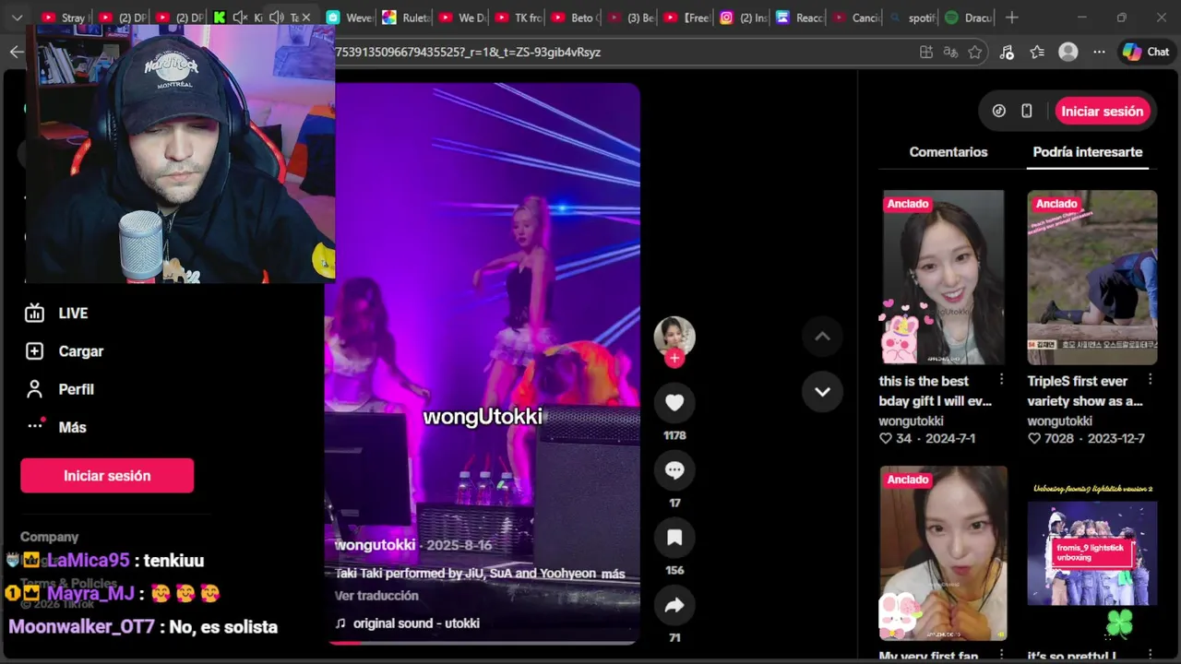The width and height of the screenshot is (1181, 664).
Task: Open the LIVE sidebar item
Action: 56,314
